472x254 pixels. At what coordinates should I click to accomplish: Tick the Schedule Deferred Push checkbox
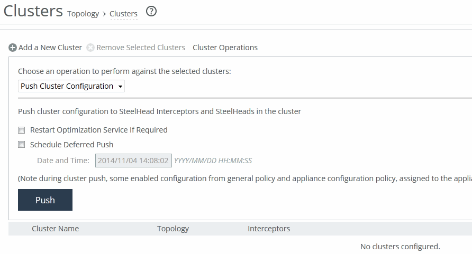point(22,145)
